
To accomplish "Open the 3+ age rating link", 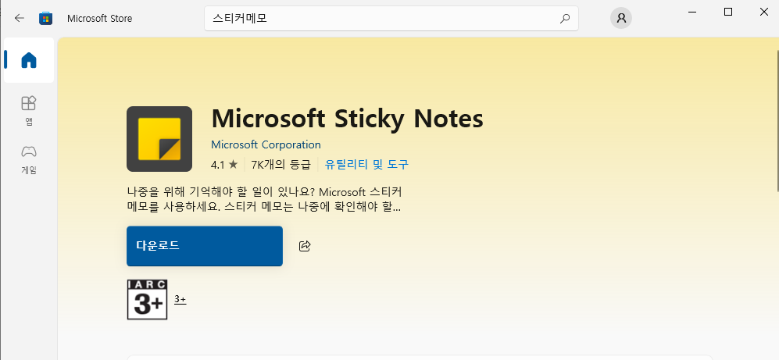I will (180, 299).
